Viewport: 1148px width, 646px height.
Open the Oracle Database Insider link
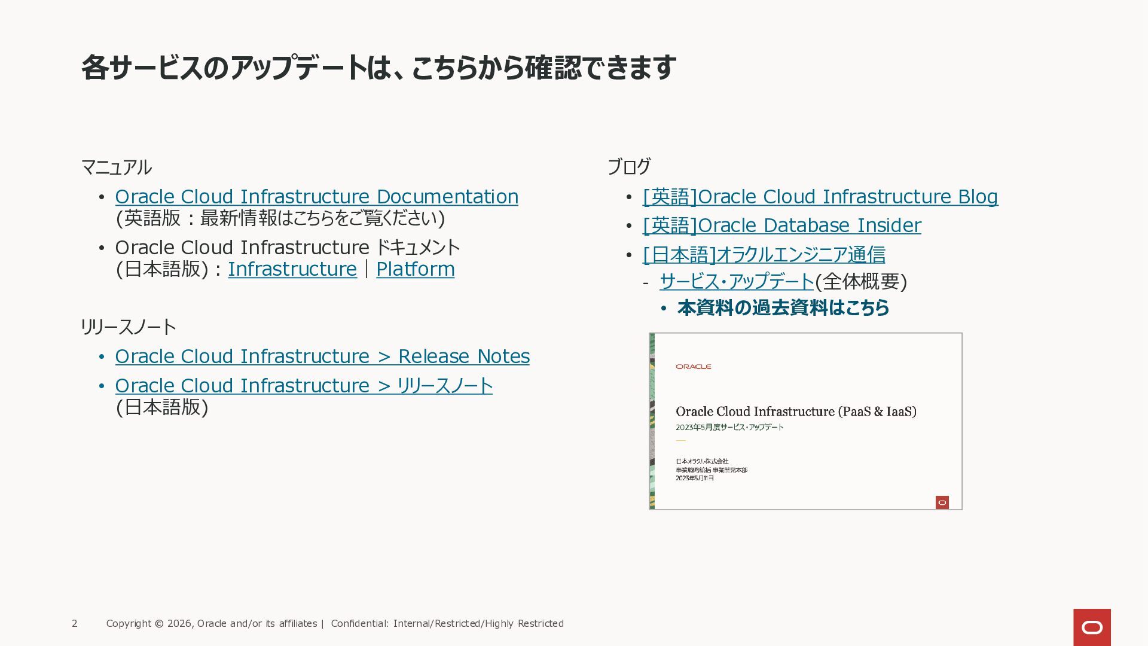(781, 226)
